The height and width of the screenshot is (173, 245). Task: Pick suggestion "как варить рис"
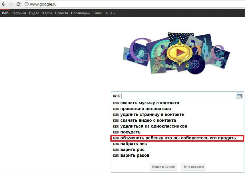[129, 150]
